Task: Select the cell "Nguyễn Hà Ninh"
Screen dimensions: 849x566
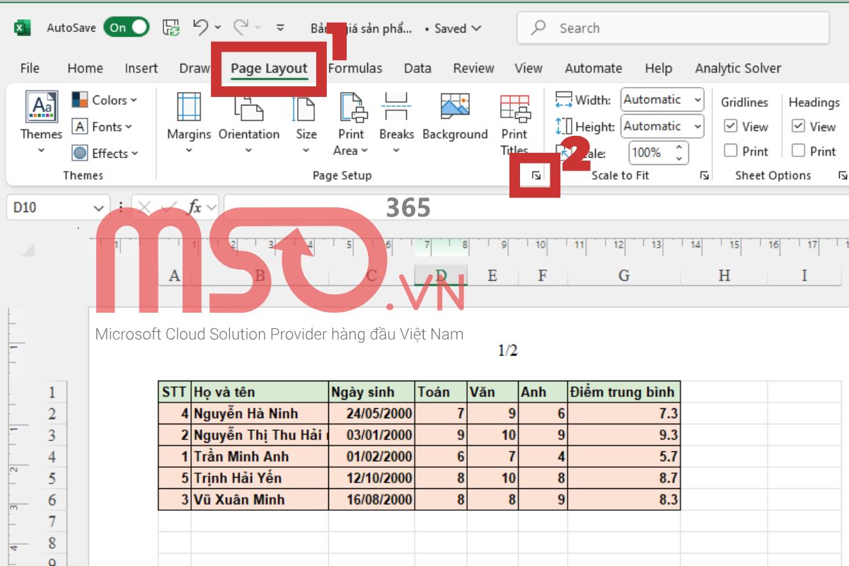Action: [260, 414]
